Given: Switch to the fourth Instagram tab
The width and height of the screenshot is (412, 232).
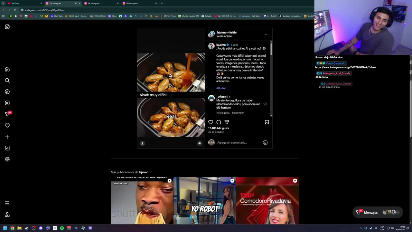Looking at the screenshot, I should click(x=139, y=3).
